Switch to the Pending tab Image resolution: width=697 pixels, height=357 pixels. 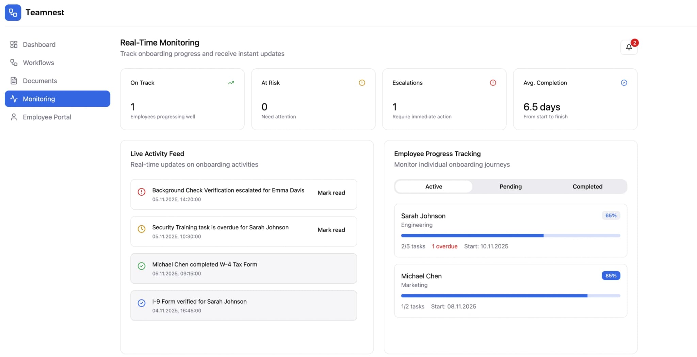coord(510,186)
